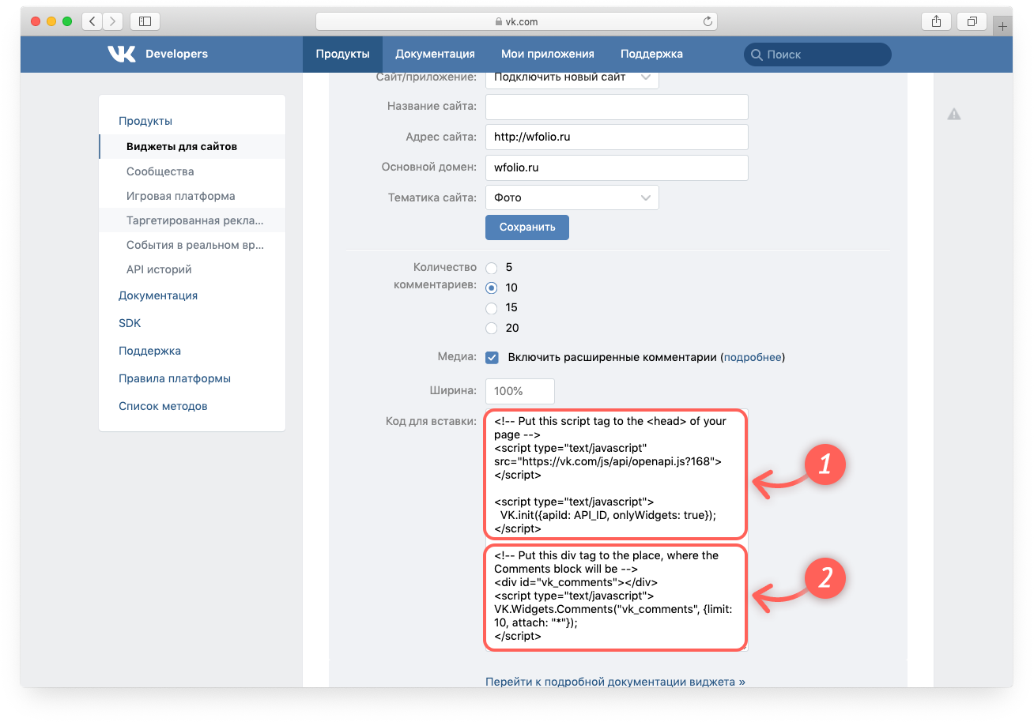
Task: Click the vk.com address bar
Action: [x=516, y=21]
